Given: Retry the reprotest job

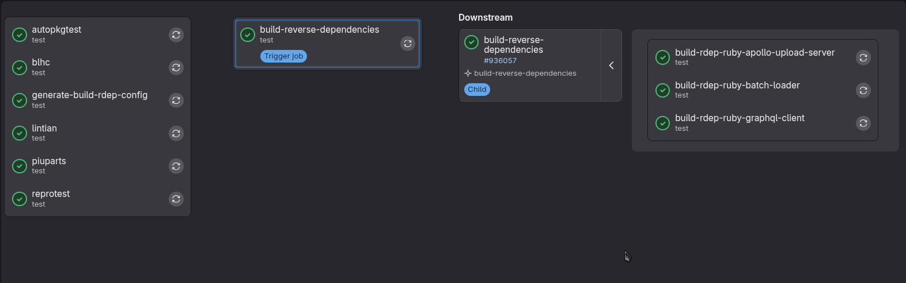Looking at the screenshot, I should pyautogui.click(x=176, y=199).
